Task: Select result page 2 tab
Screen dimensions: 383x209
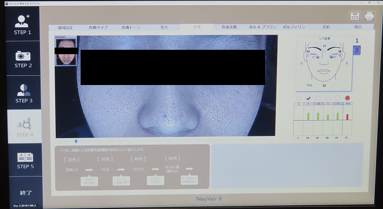Action: (357, 50)
